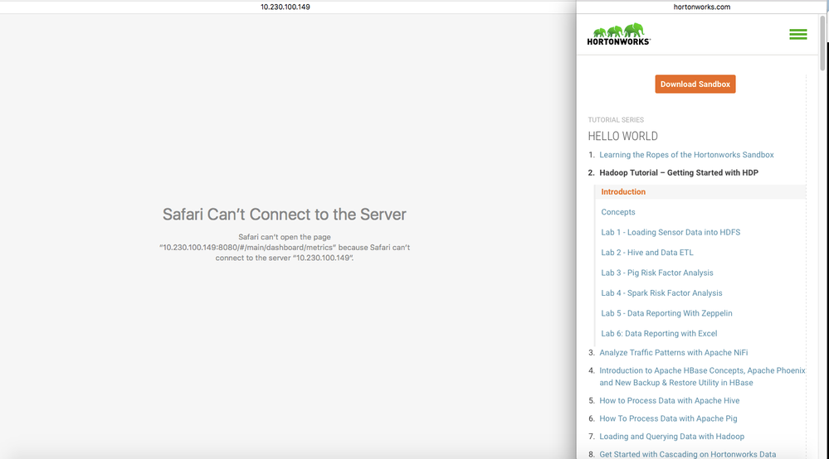Select Hadoop Tutorial – Getting Started with HDP
This screenshot has width=829, height=459.
click(678, 172)
